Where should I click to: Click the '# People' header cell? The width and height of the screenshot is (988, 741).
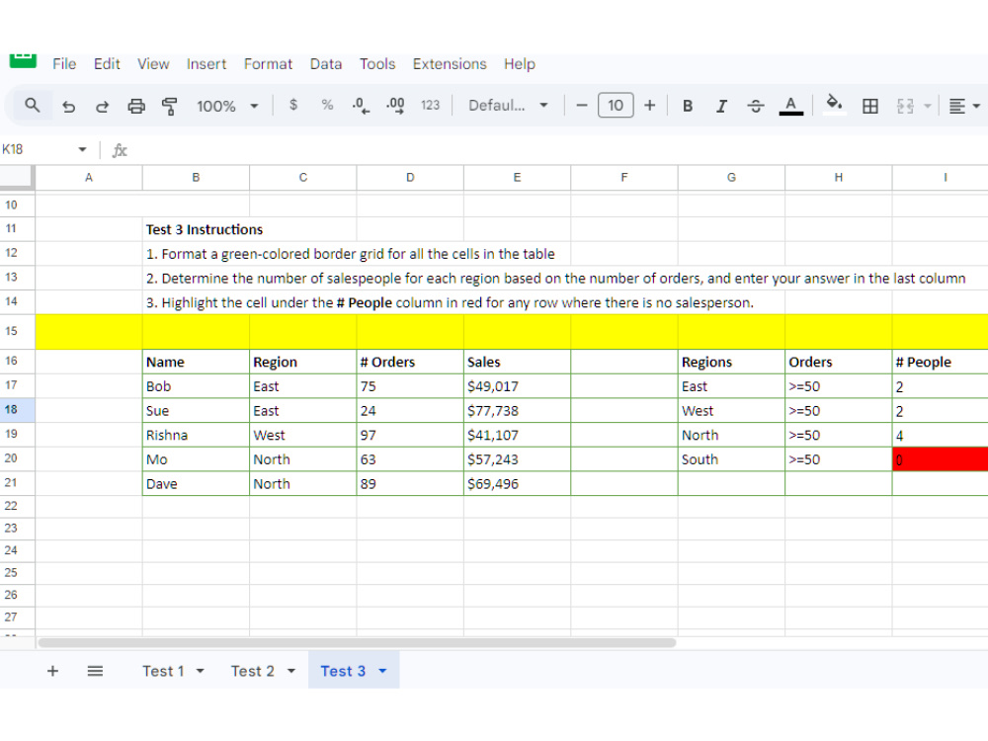(941, 362)
